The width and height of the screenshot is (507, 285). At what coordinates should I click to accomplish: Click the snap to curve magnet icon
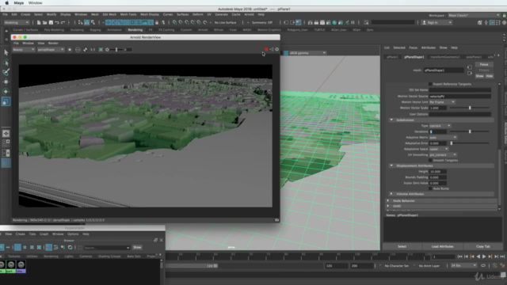pyautogui.click(x=181, y=23)
